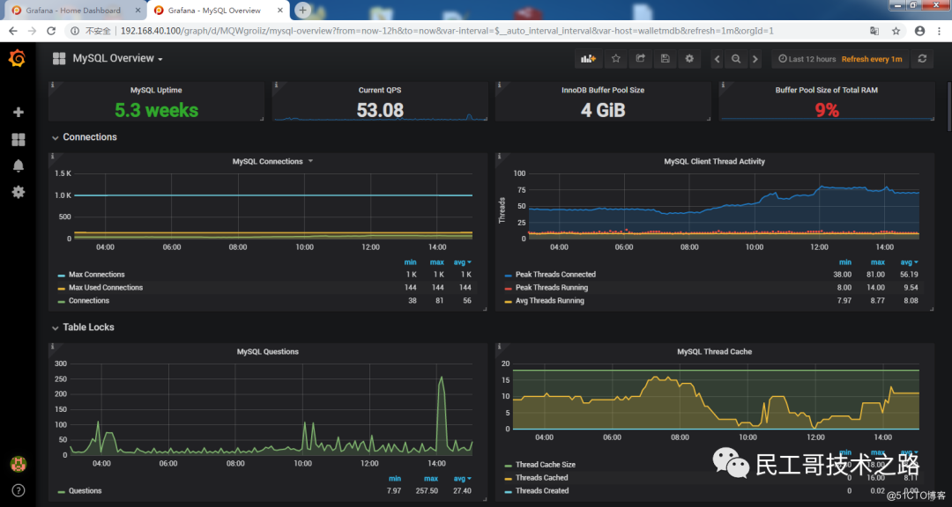952x507 pixels.
Task: Click the Grafana logo in sidebar
Action: click(x=17, y=59)
